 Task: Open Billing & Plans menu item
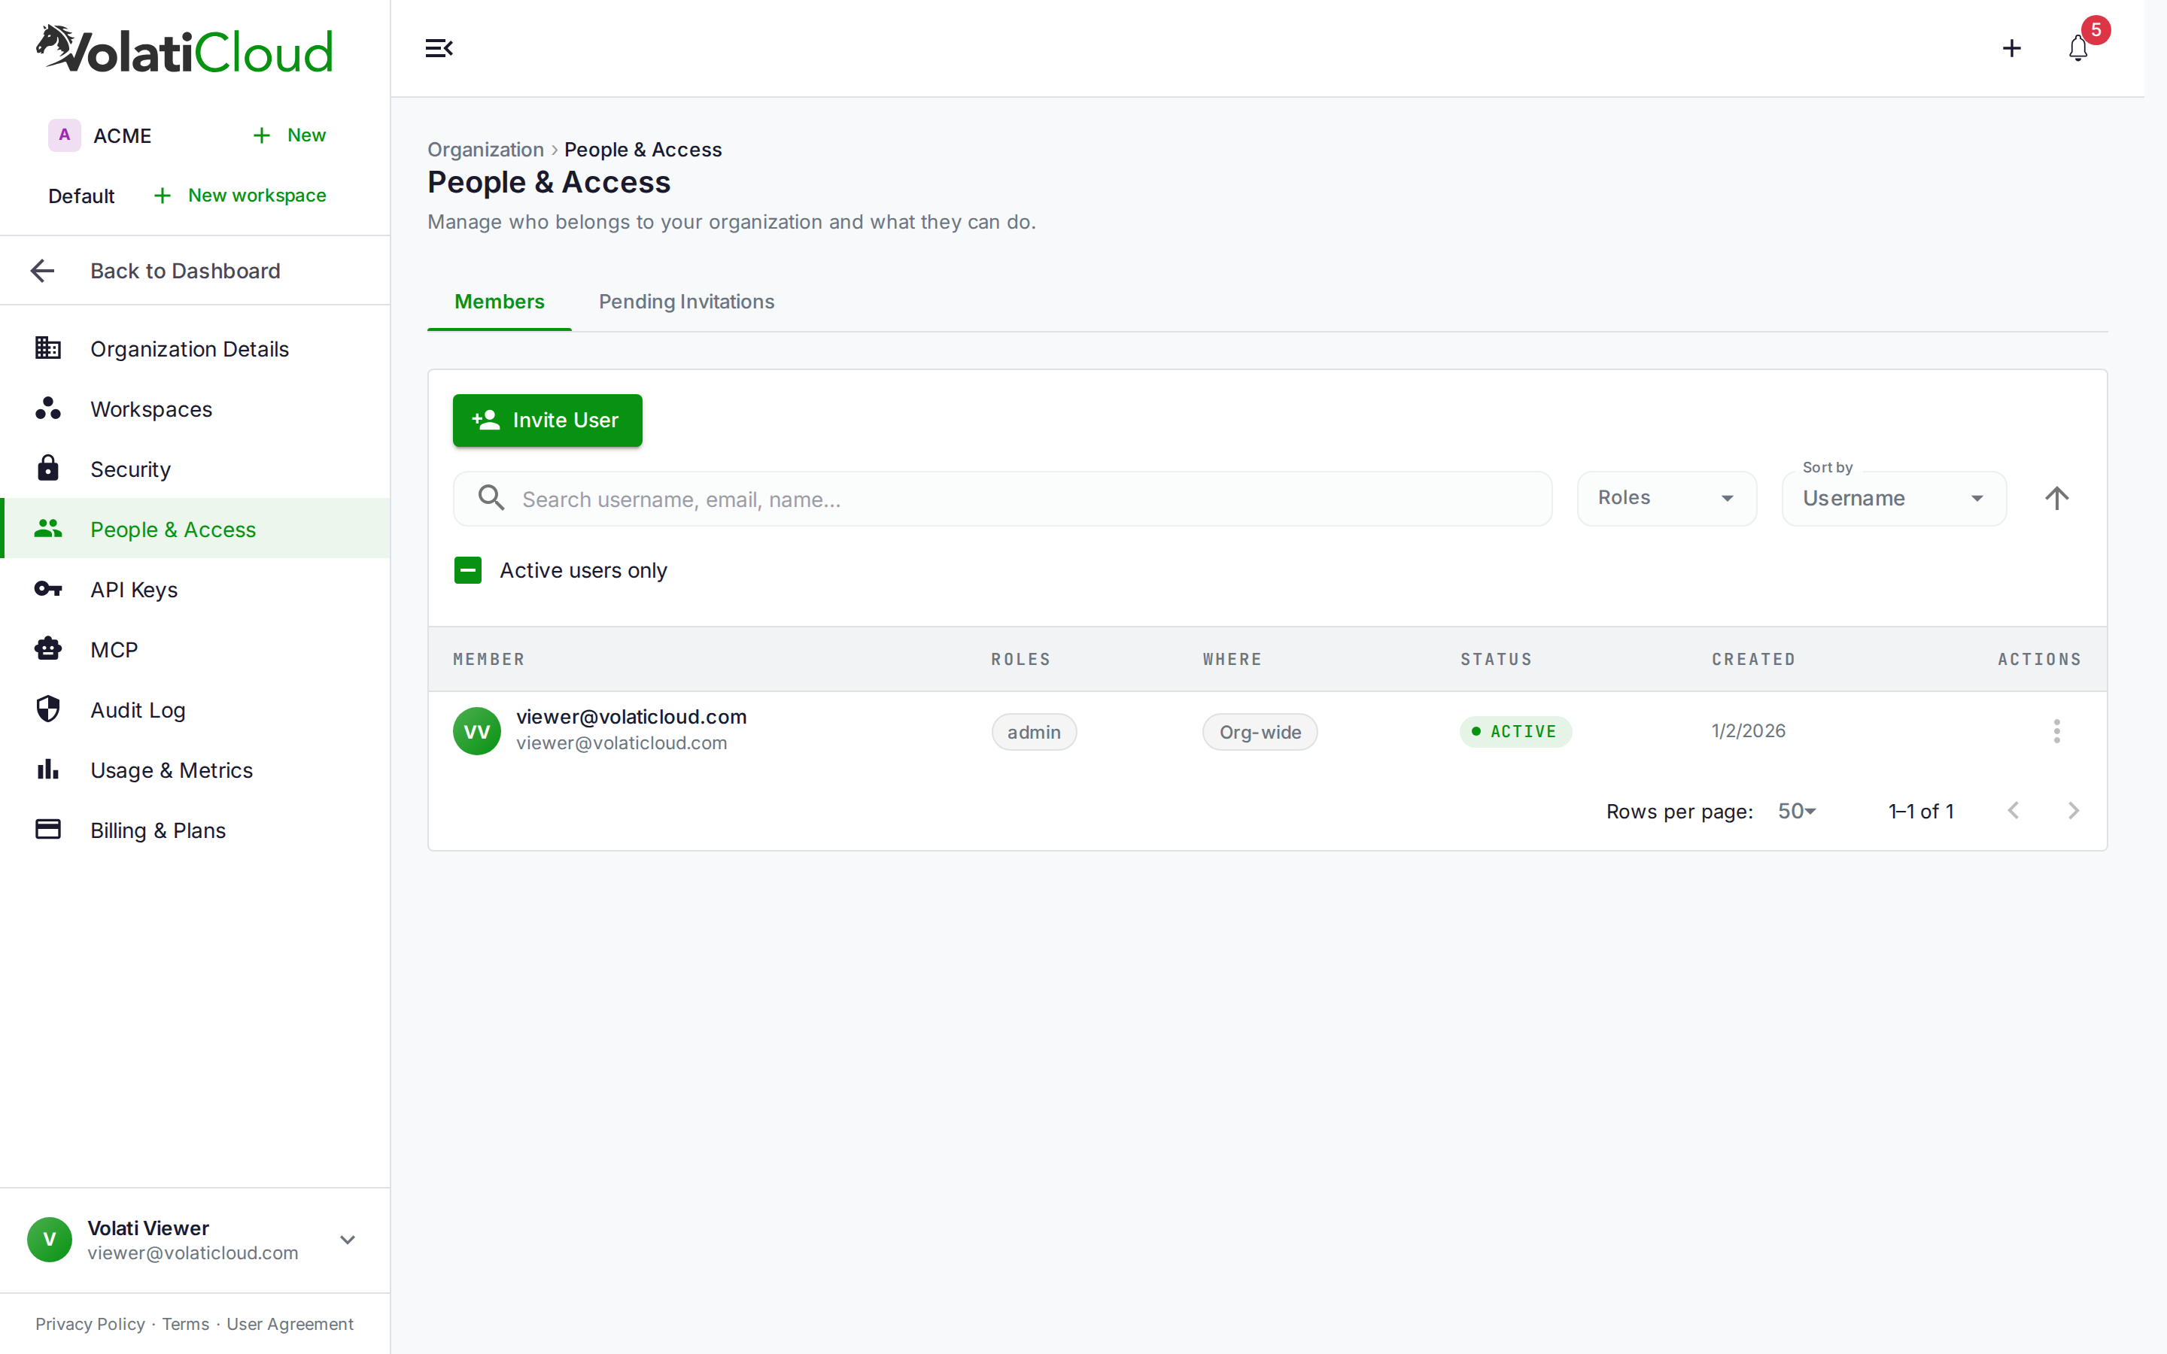click(x=195, y=829)
